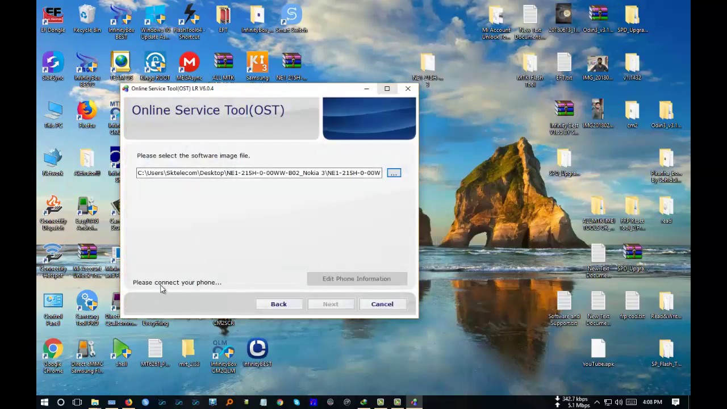The image size is (727, 409).
Task: Show hidden system tray icons chevron
Action: pyautogui.click(x=596, y=402)
